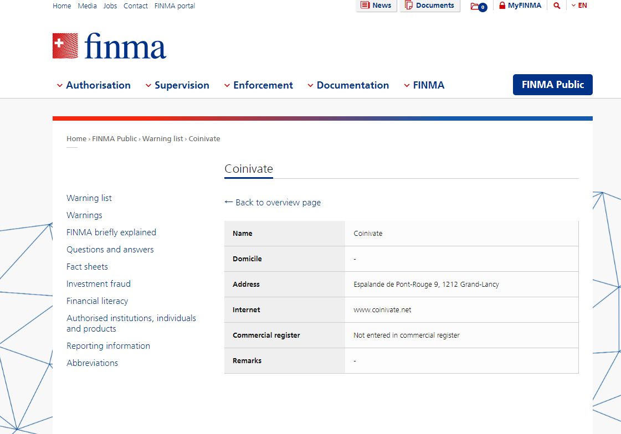Click FINMA Public in the breadcrumb
The height and width of the screenshot is (434, 621).
coord(115,139)
